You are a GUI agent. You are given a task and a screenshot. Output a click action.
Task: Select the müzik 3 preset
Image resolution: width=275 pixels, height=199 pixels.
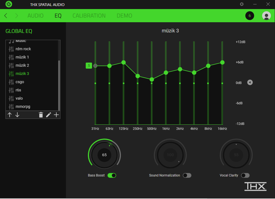click(32, 74)
